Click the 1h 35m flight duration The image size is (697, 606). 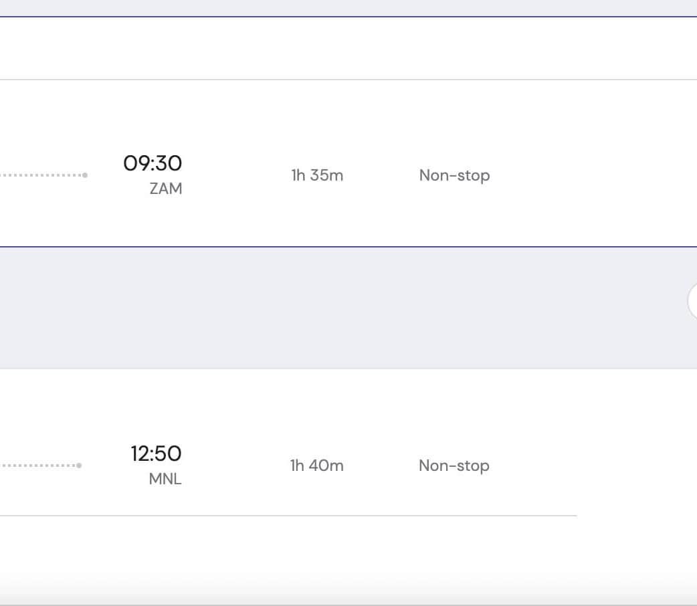click(x=317, y=175)
